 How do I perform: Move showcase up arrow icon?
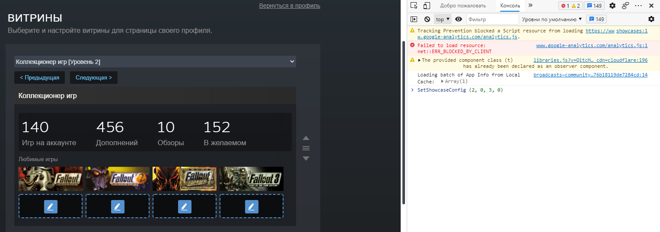pyautogui.click(x=306, y=138)
